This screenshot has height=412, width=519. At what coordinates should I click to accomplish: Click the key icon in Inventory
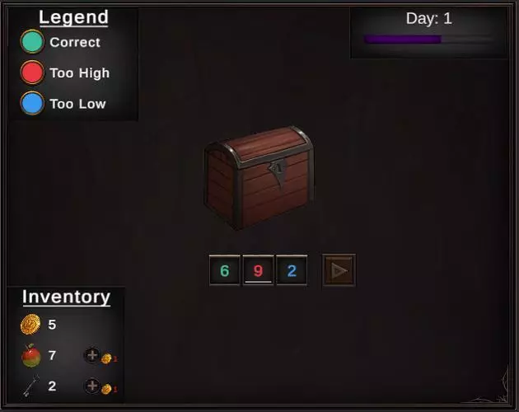tap(31, 386)
